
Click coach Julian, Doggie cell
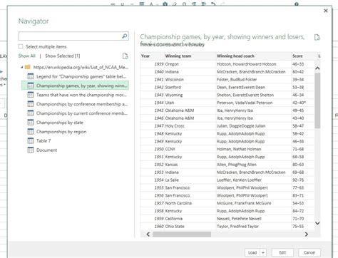pyautogui.click(x=253, y=126)
